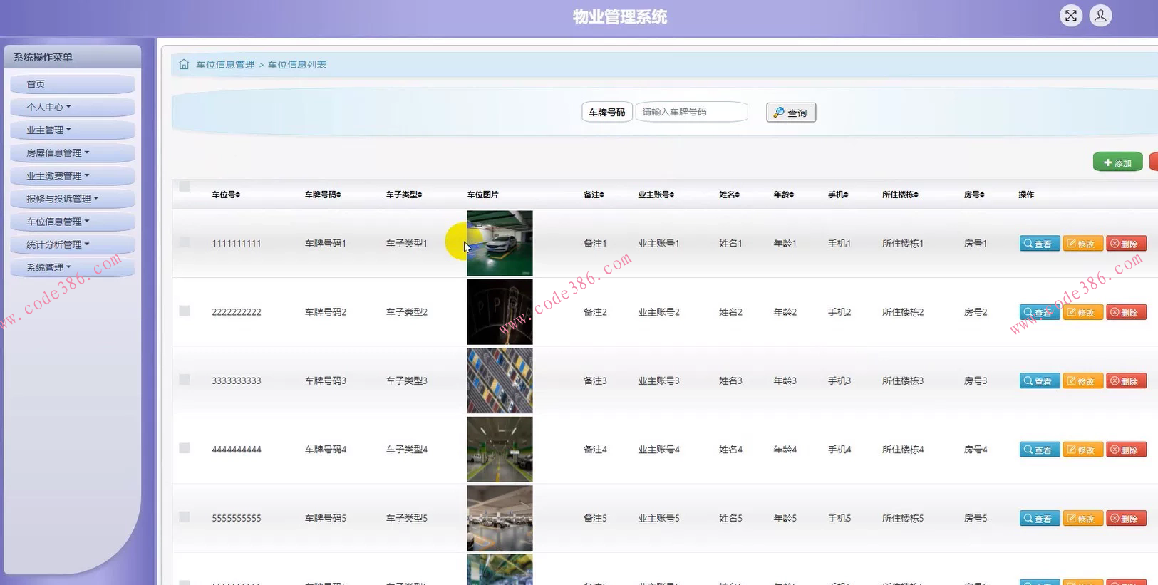Check the checkbox for row 1111111111
1158x585 pixels.
185,242
